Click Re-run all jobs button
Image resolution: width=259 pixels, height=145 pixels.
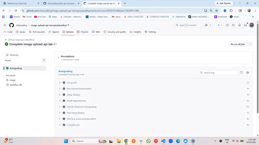coord(238,44)
